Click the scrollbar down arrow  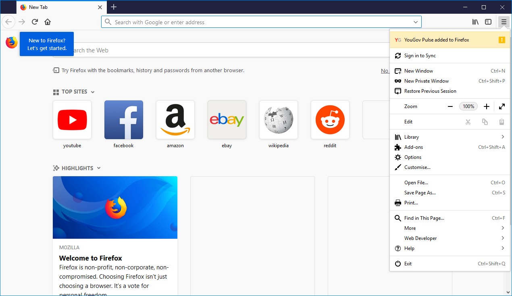click(x=508, y=292)
